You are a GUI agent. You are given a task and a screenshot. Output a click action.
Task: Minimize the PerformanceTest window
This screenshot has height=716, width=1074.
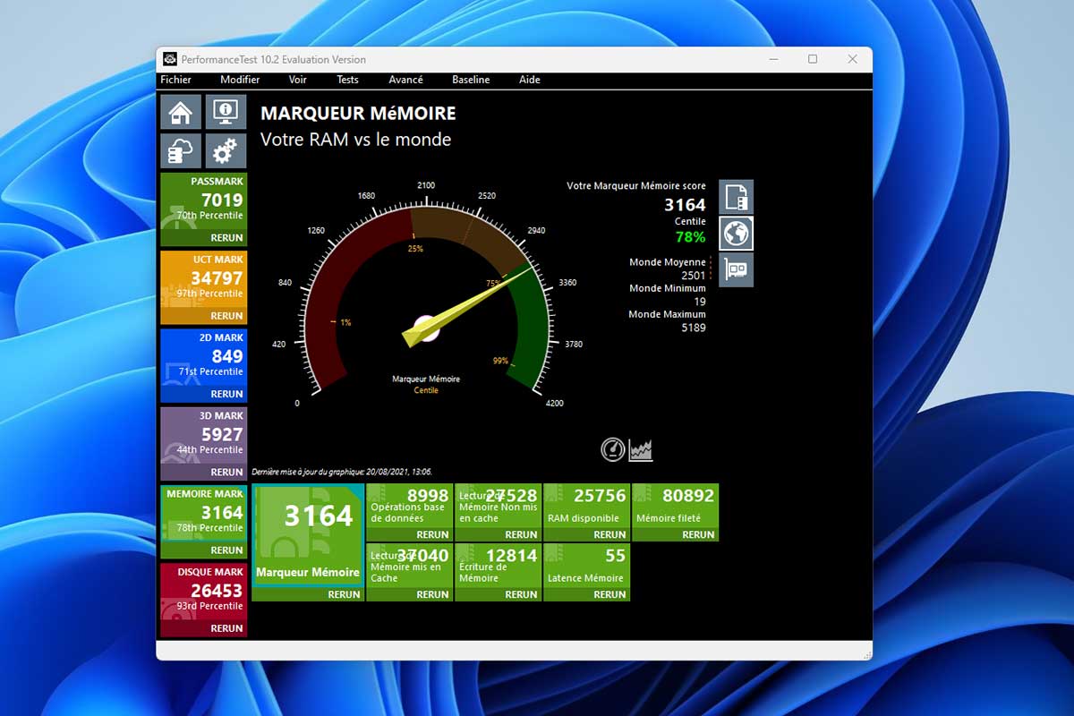773,59
